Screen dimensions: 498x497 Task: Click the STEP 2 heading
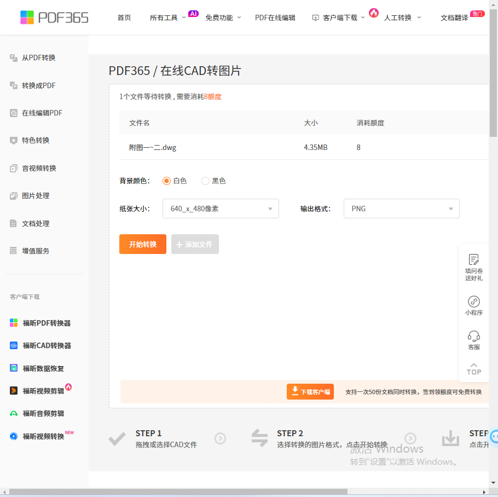tap(290, 434)
